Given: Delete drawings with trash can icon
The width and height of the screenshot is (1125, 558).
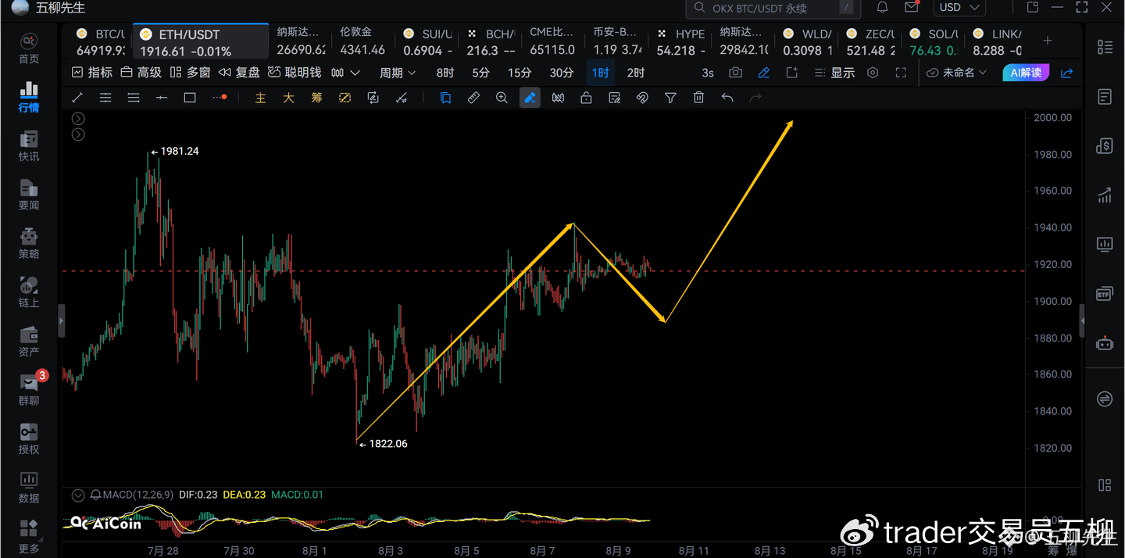Looking at the screenshot, I should [x=698, y=98].
